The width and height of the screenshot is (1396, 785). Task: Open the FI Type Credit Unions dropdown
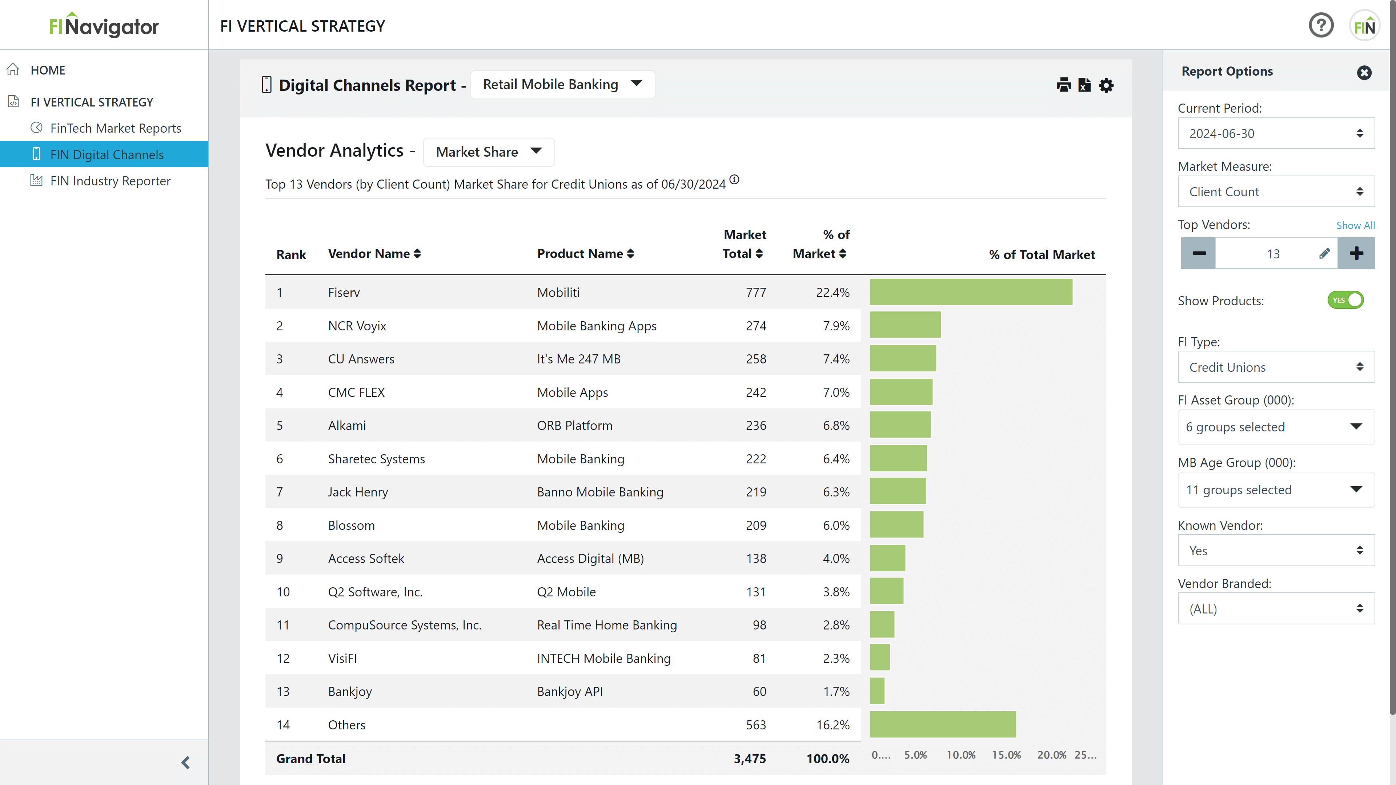click(x=1276, y=367)
